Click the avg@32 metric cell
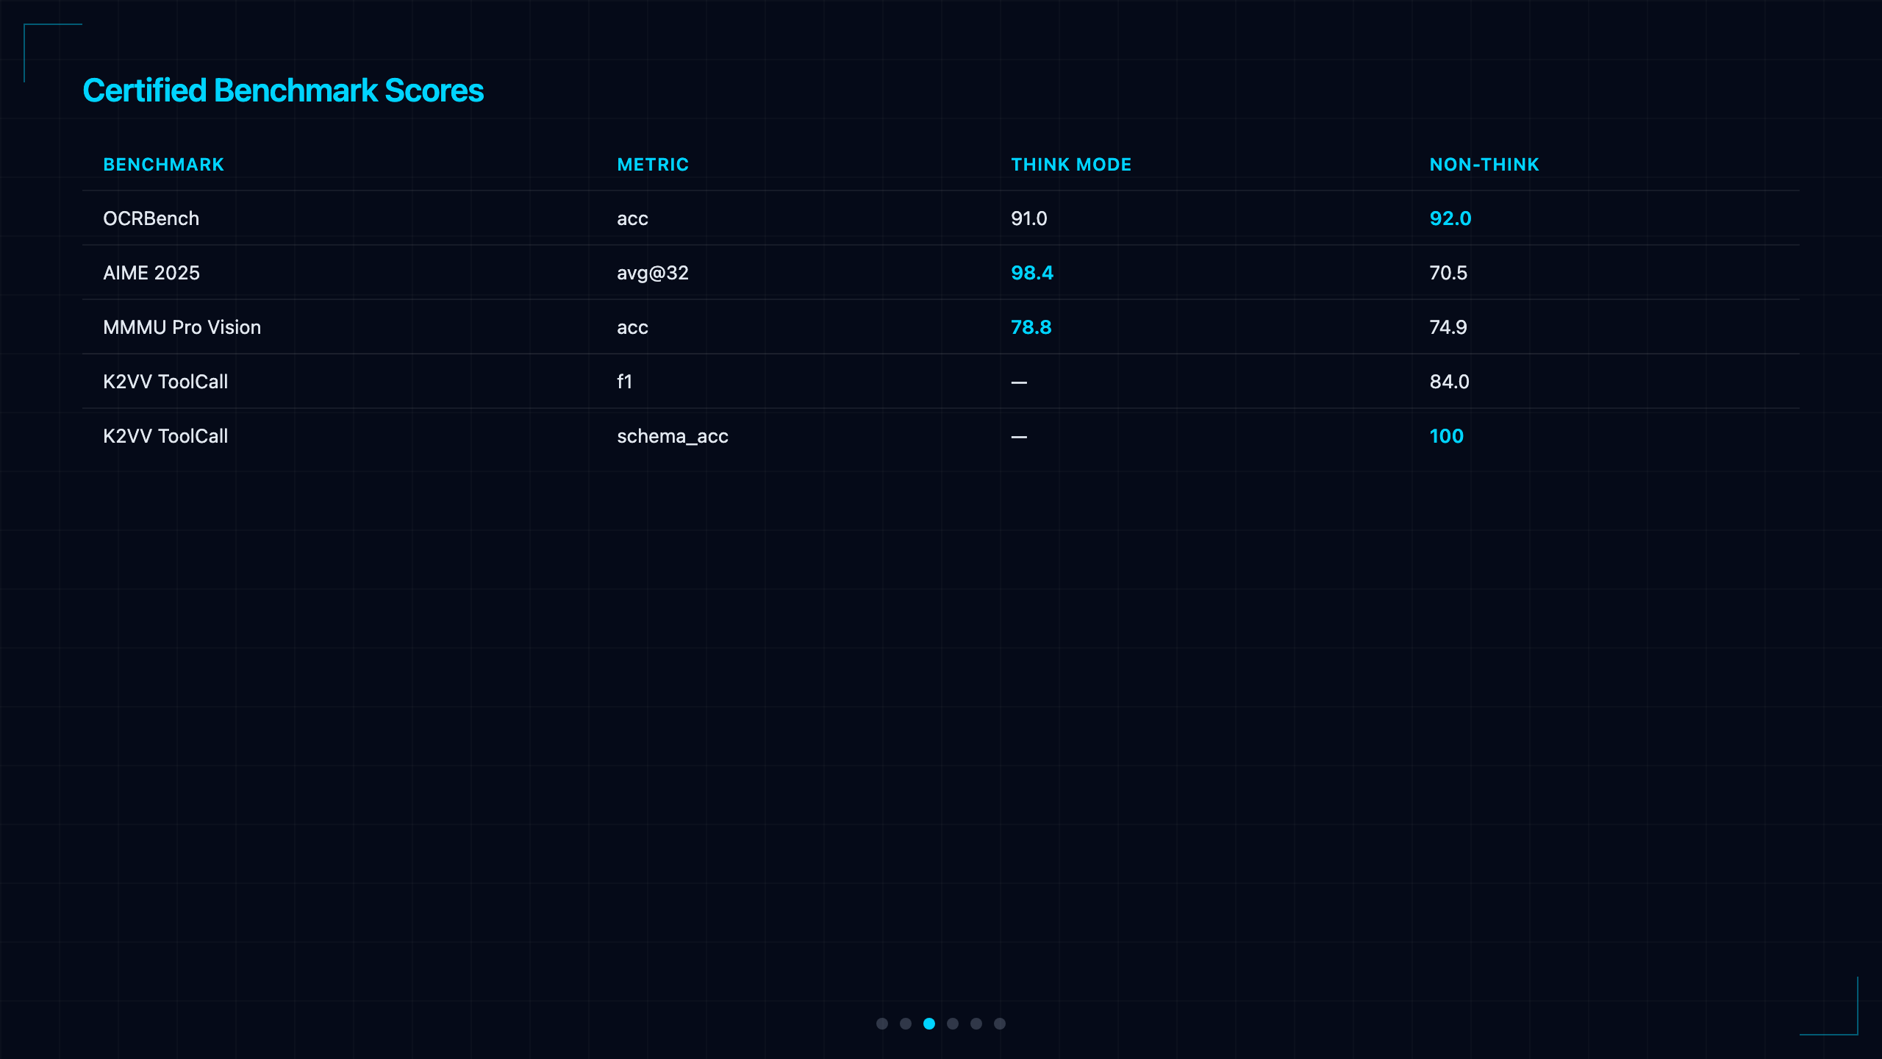1882x1059 pixels. pos(653,273)
